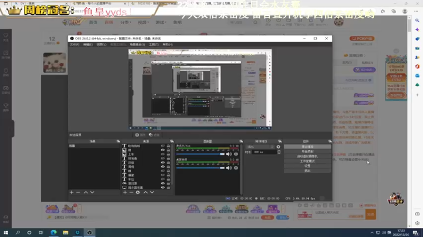This screenshot has height=237, width=423.
Task: Move the selected source up in Sources
Action: 145,192
